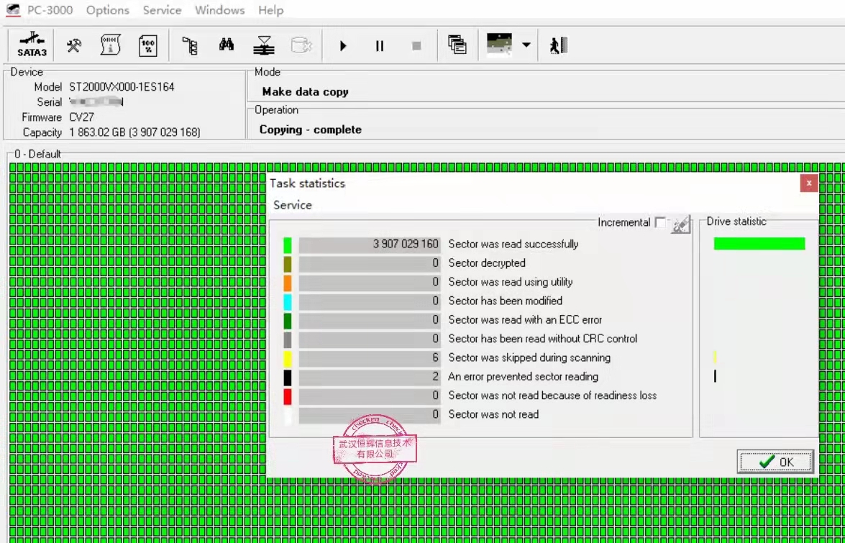
Task: Click the binary info scroll icon
Action: click(111, 45)
